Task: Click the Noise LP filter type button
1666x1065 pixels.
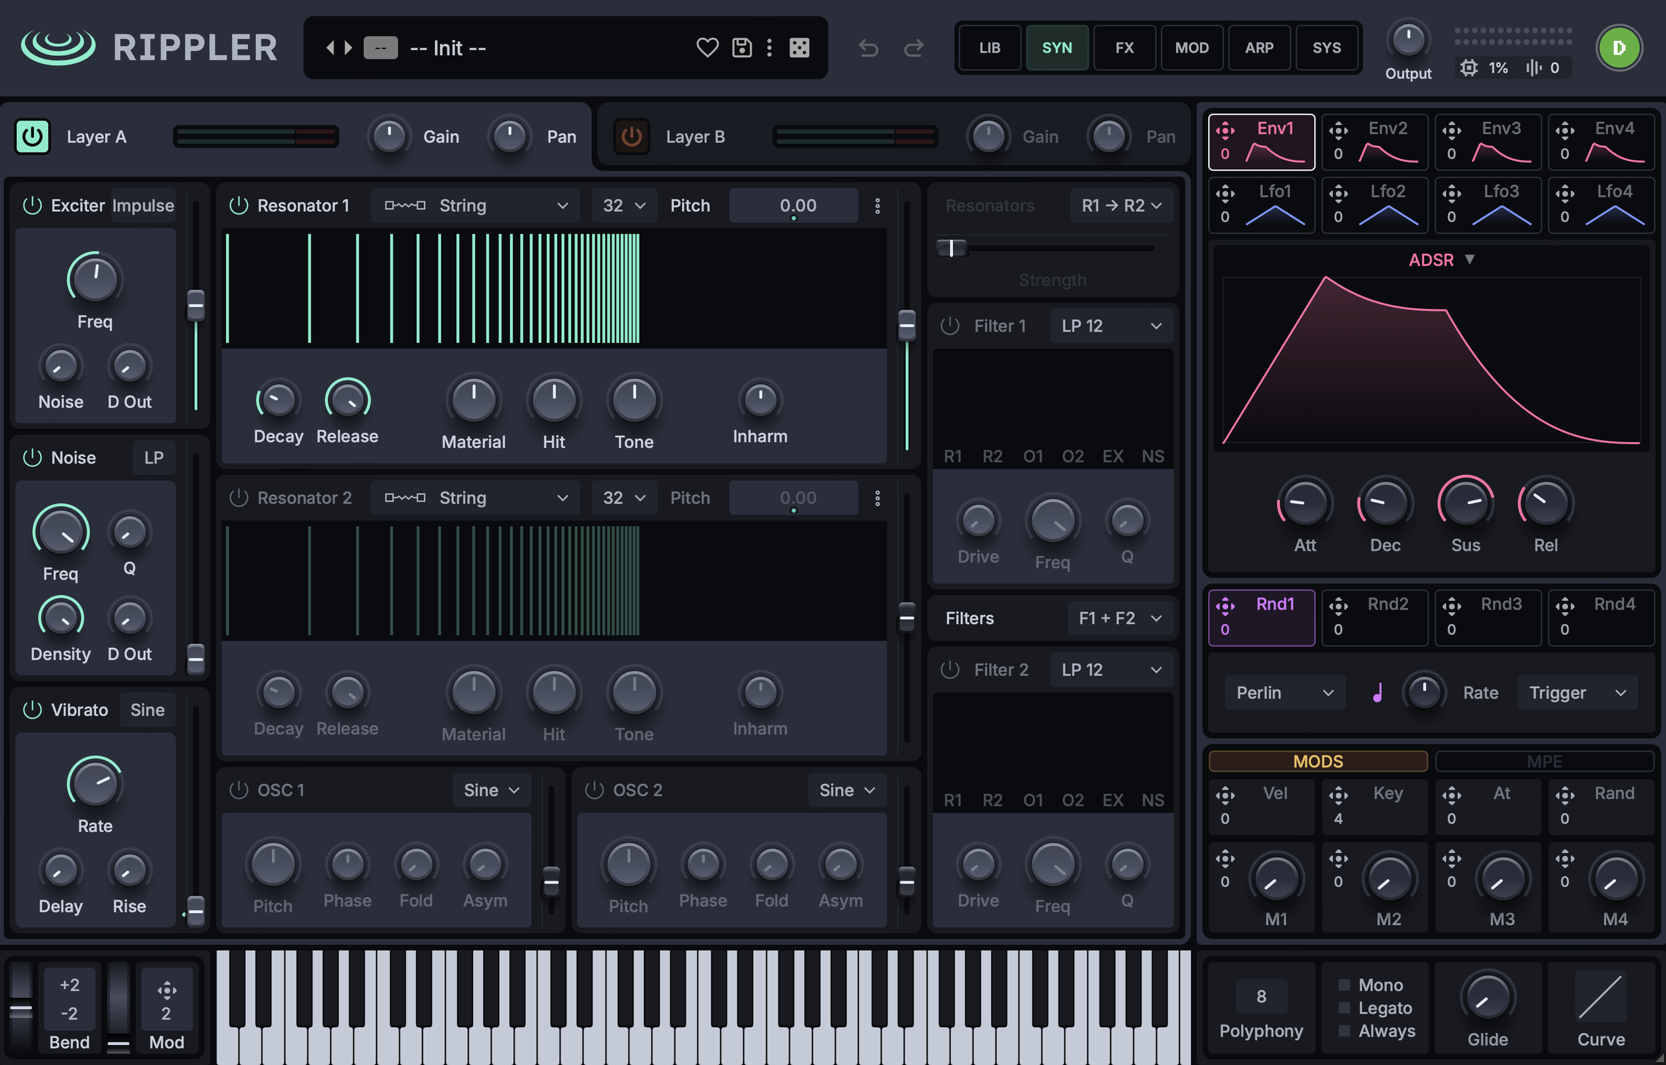Action: click(153, 457)
